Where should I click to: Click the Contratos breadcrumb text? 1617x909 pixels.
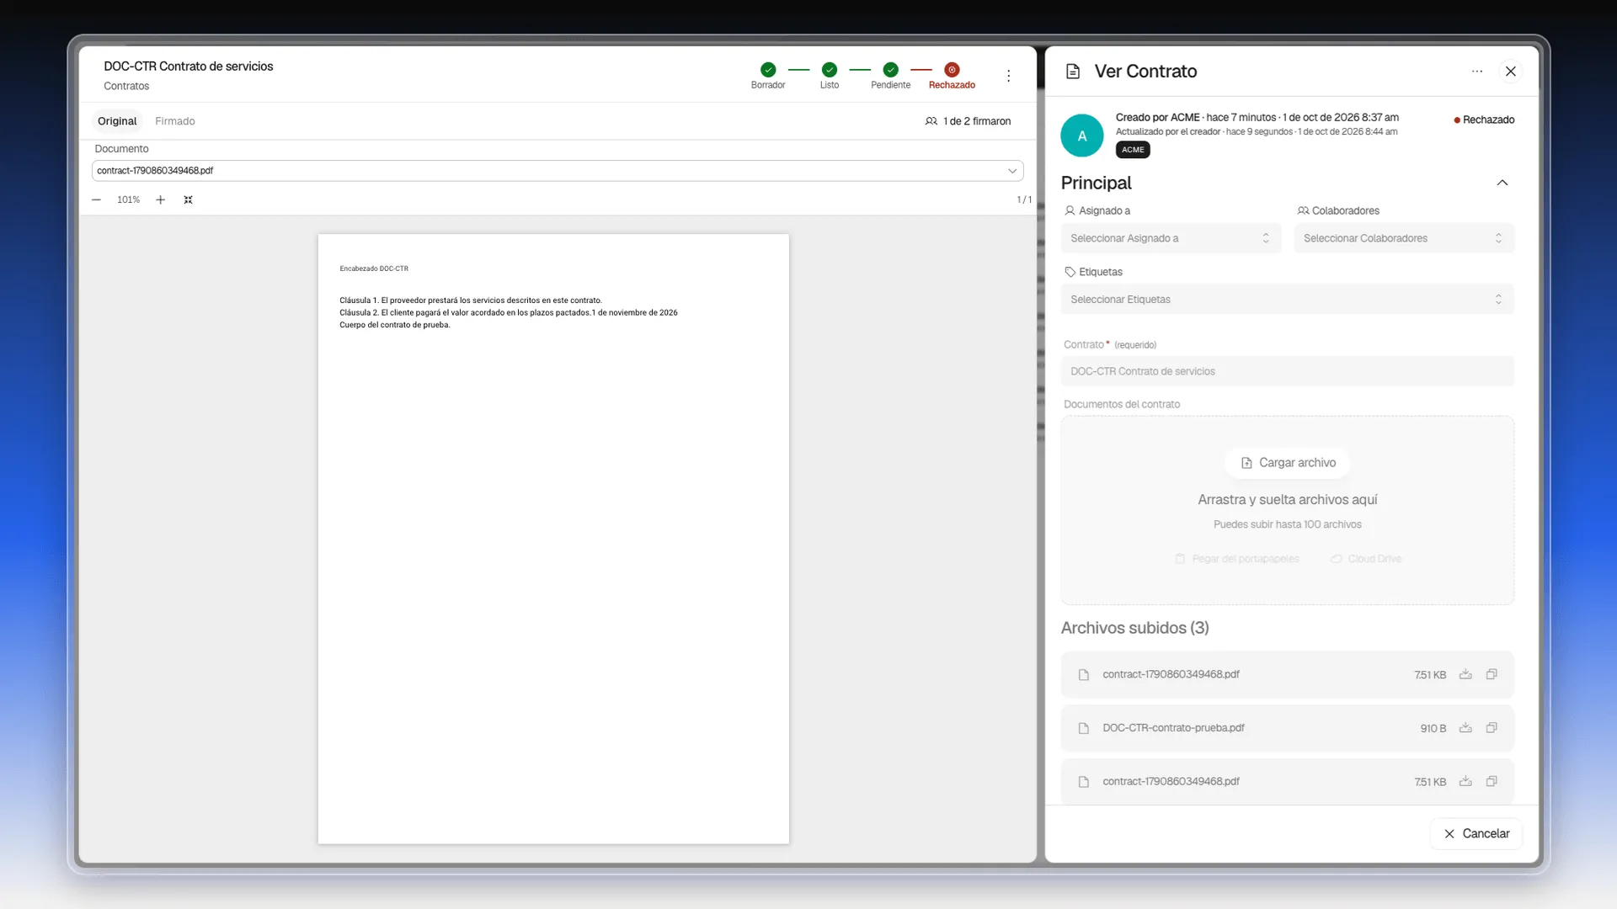pos(126,86)
